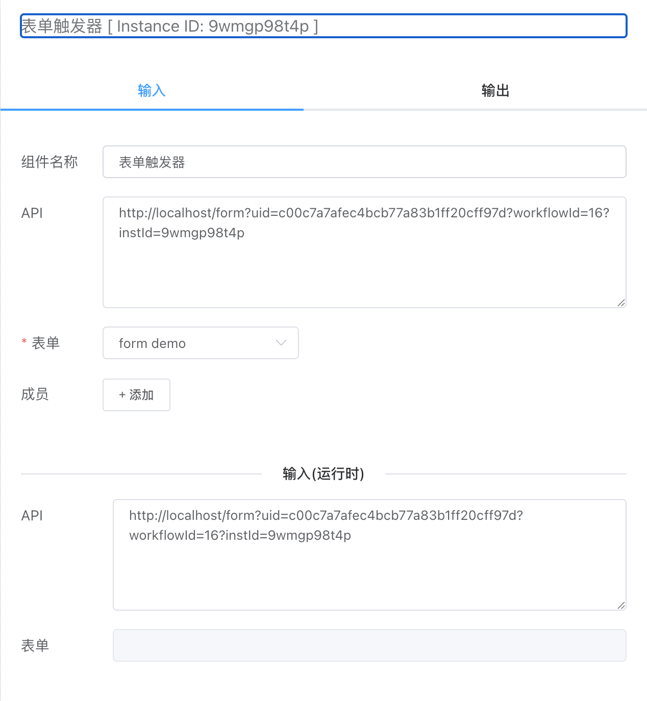Screen dimensions: 647x701
Task: Switch to the 输入 tab
Action: tap(151, 90)
